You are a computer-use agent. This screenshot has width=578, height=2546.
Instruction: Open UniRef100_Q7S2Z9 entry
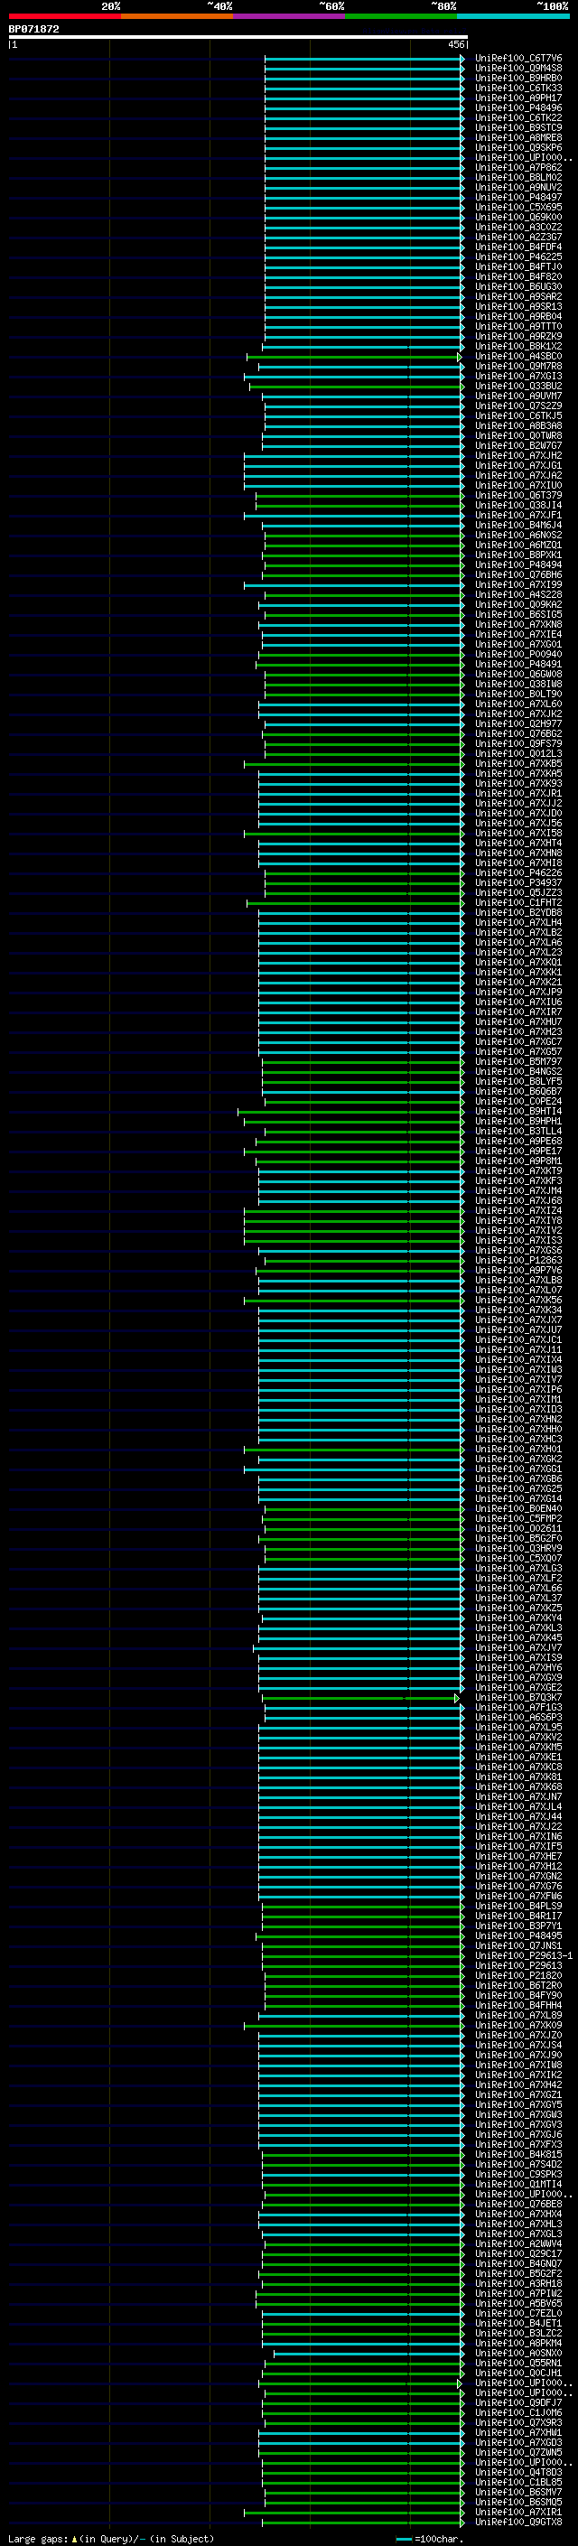pyautogui.click(x=517, y=406)
